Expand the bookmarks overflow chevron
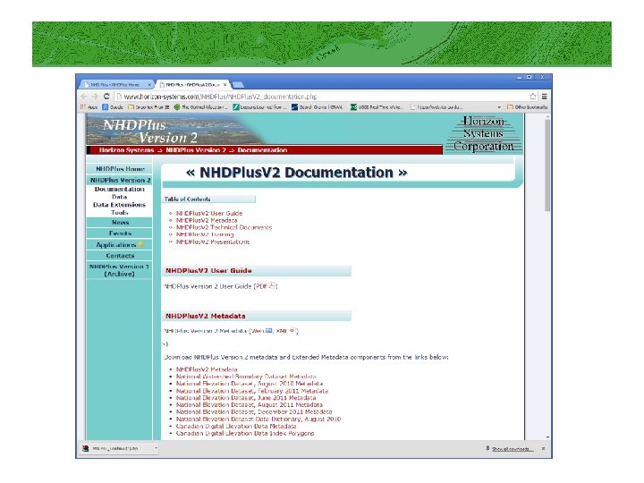Screen dimensions: 644x483 click(499, 107)
